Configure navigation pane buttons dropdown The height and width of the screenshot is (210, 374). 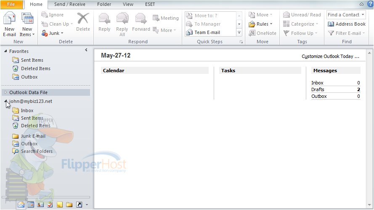coord(87,205)
